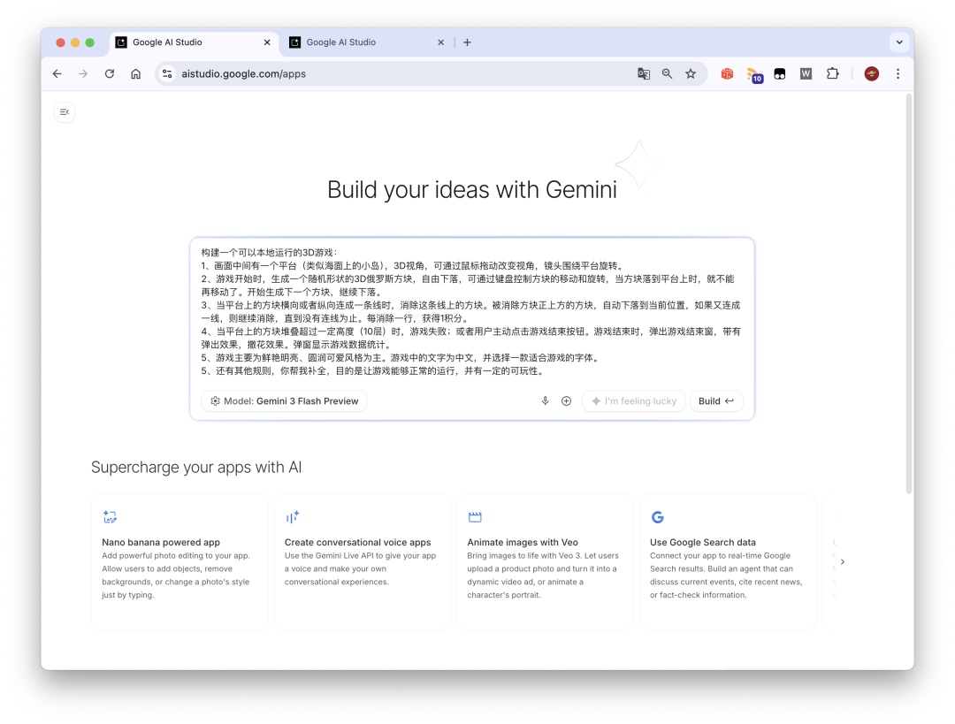View site information icon in address bar
Screen dimensions: 955x724
tap(167, 73)
